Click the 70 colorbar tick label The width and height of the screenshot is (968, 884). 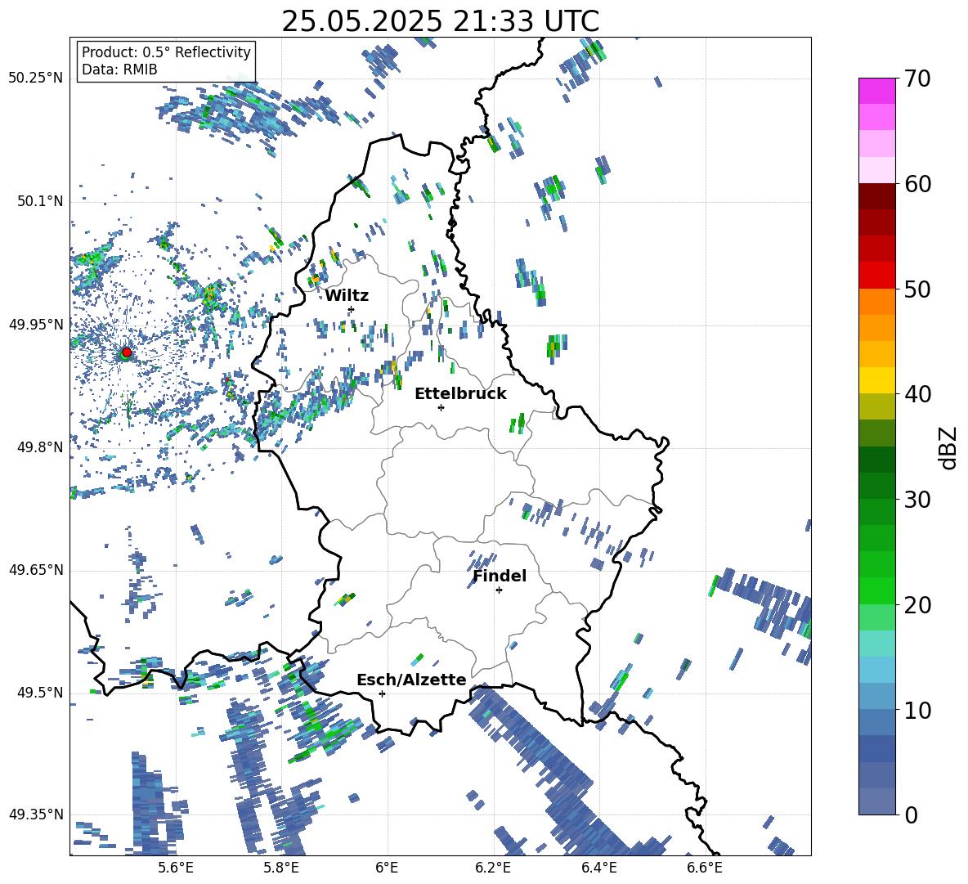917,79
